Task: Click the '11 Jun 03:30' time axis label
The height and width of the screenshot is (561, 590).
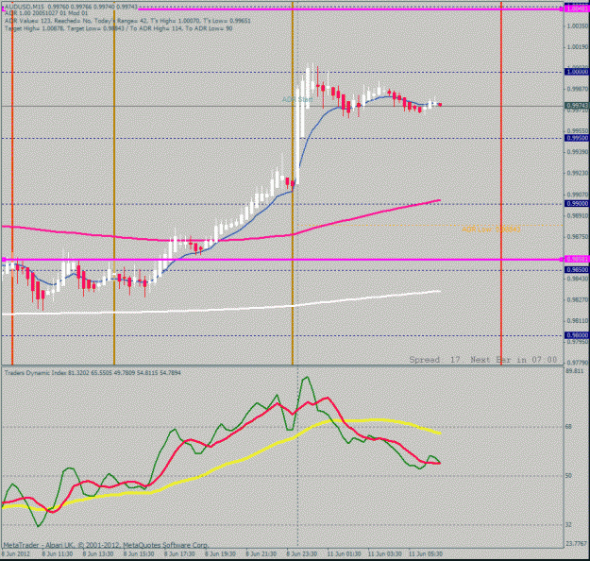Action: click(384, 554)
